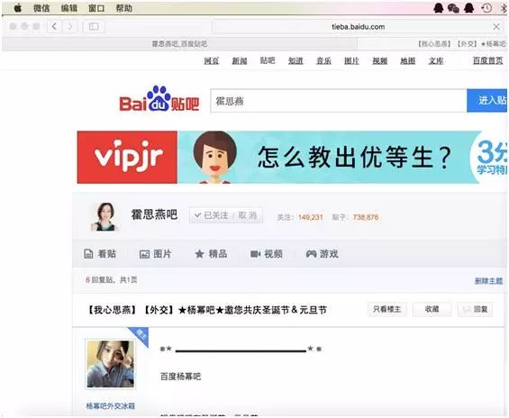Click the WeChat status icon in menu bar
The height and width of the screenshot is (418, 509).
[x=453, y=8]
